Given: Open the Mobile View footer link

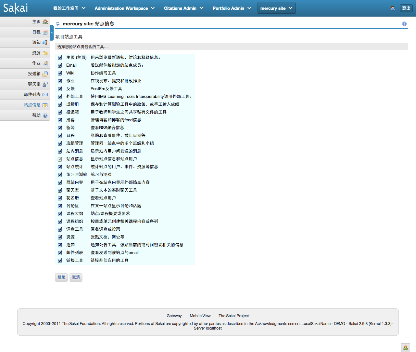Looking at the screenshot, I should [x=200, y=316].
